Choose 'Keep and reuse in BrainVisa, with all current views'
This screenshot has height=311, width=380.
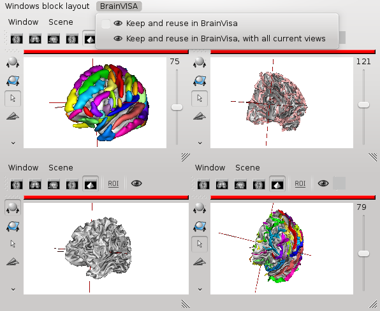pos(217,39)
